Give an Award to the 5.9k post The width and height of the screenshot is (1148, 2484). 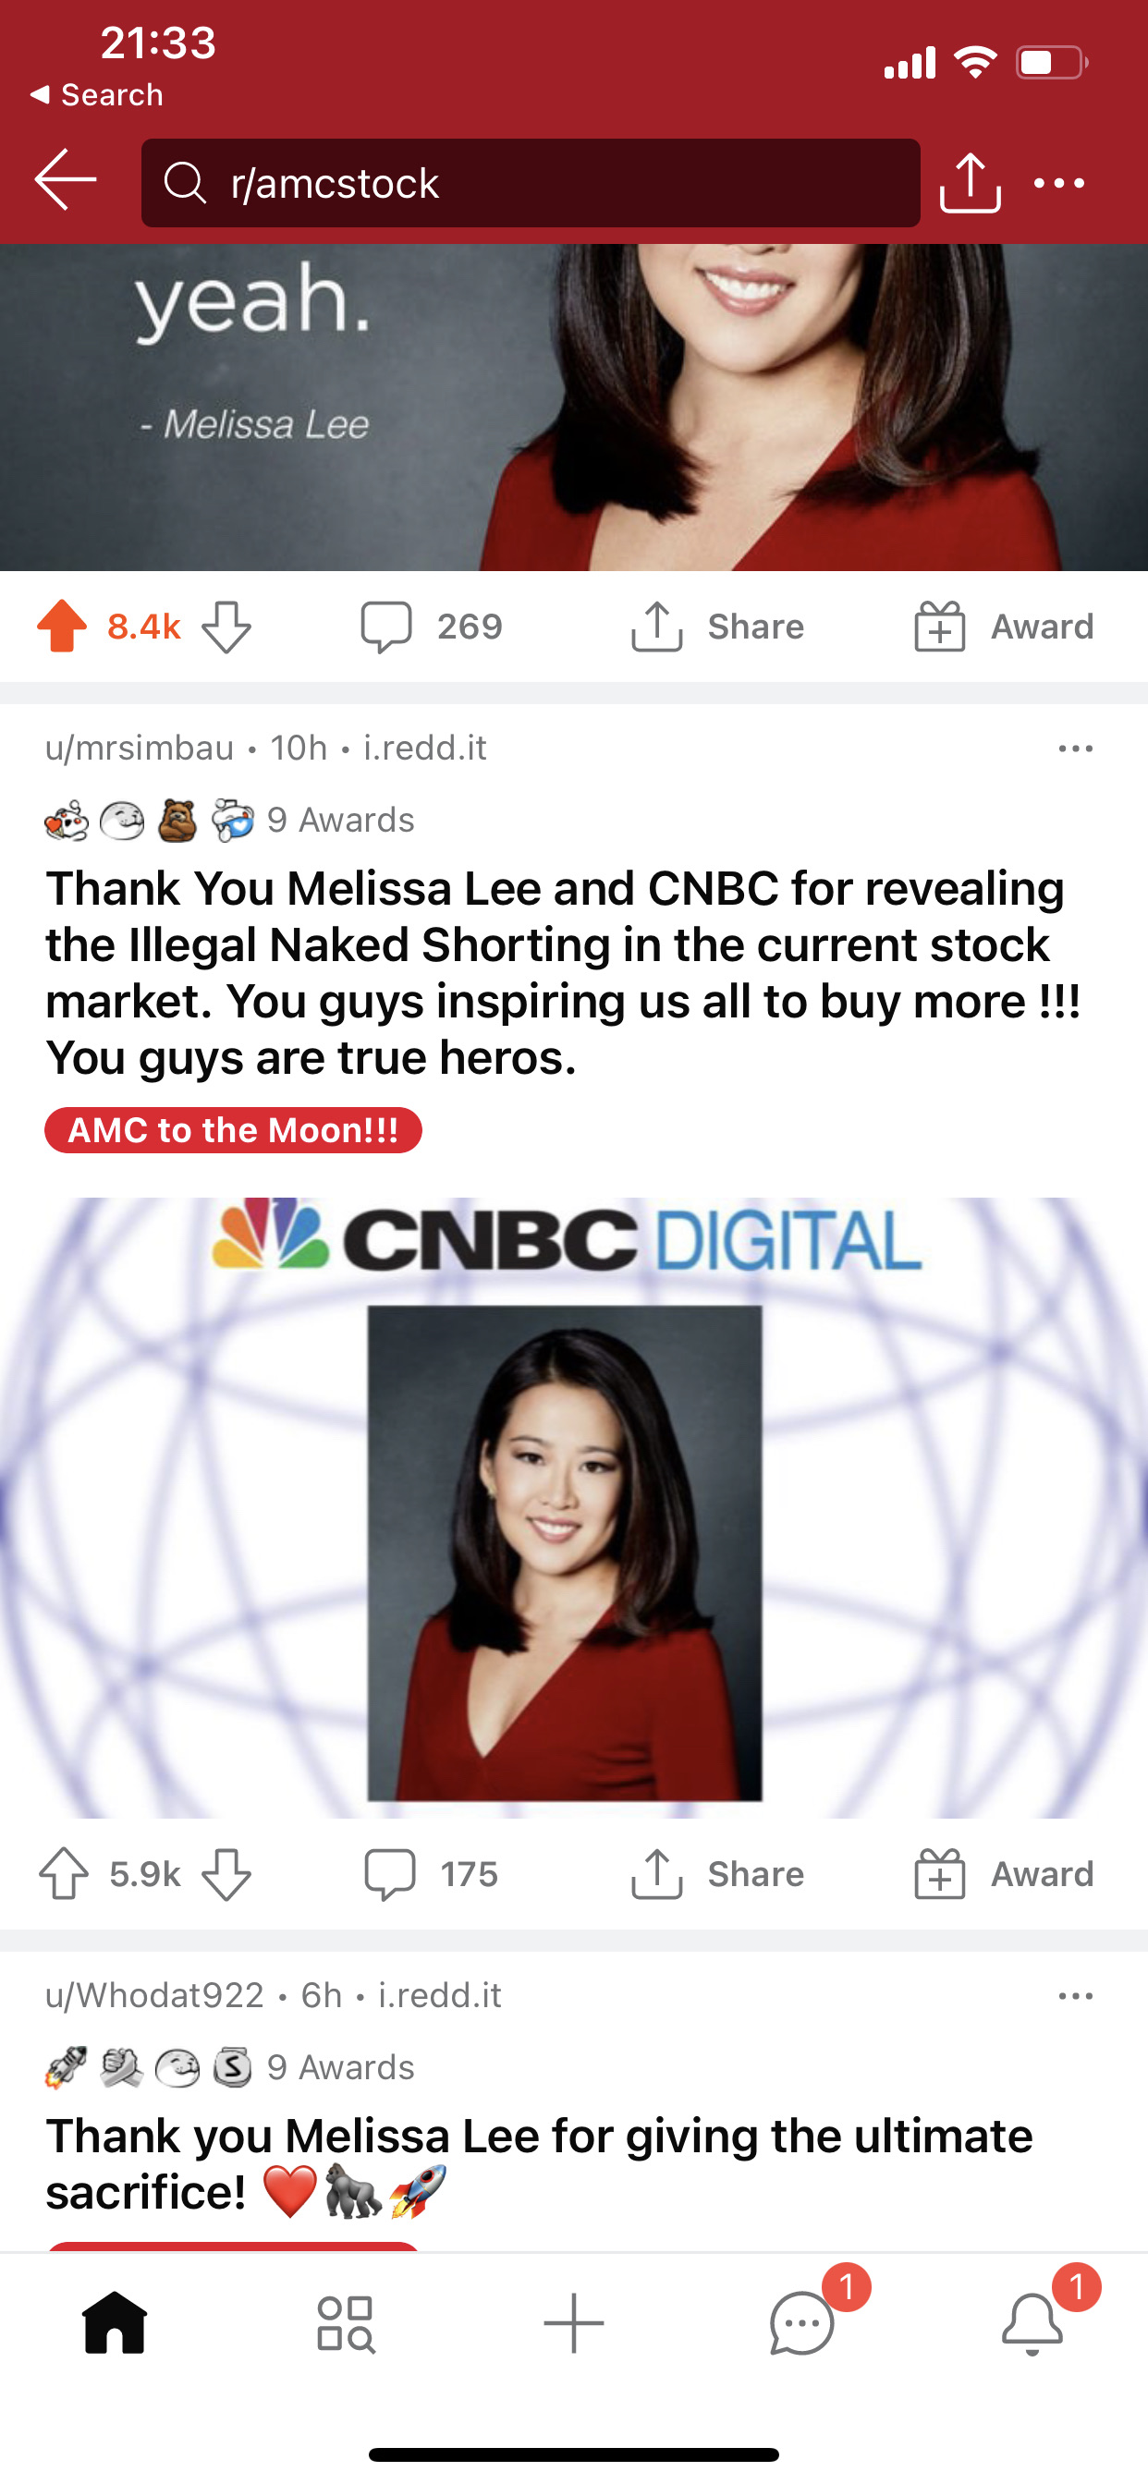coord(1004,1873)
